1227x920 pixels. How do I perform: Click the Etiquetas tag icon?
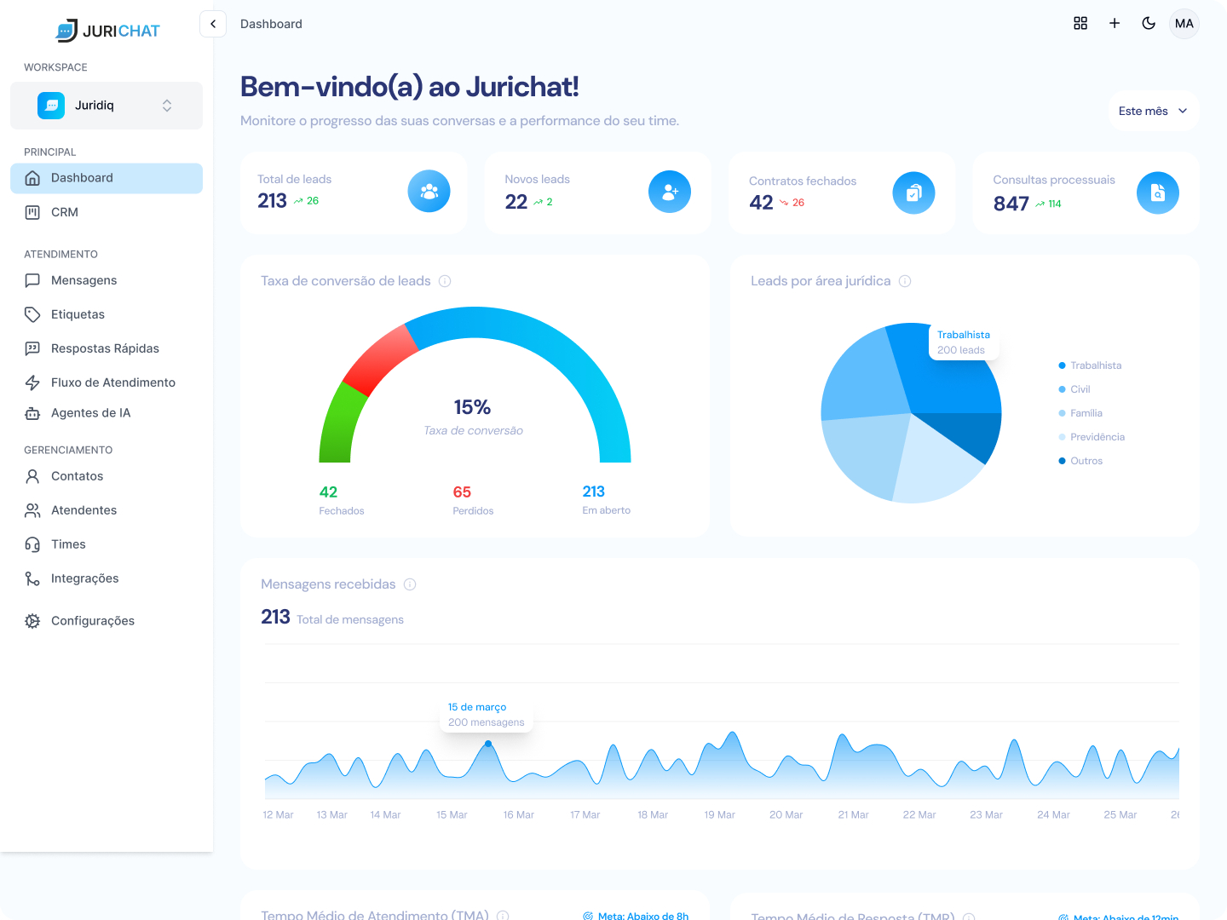[x=32, y=314]
